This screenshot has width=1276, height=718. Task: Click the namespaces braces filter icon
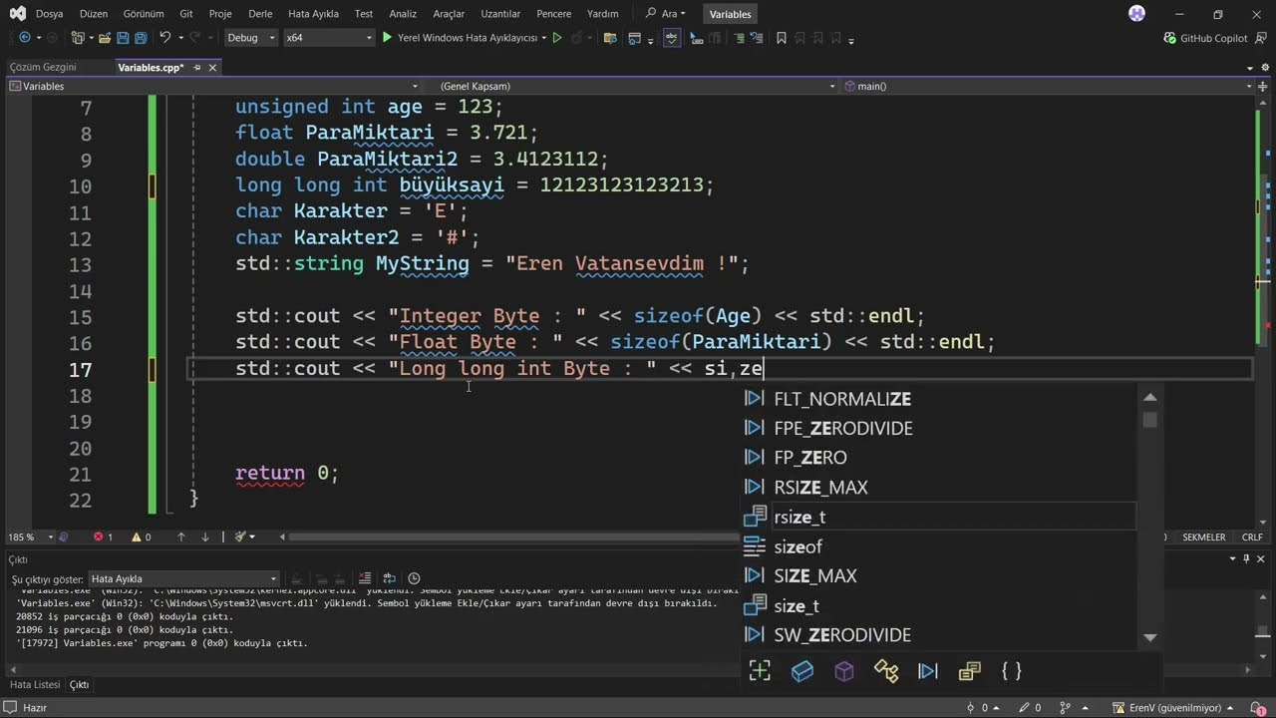click(x=1011, y=671)
